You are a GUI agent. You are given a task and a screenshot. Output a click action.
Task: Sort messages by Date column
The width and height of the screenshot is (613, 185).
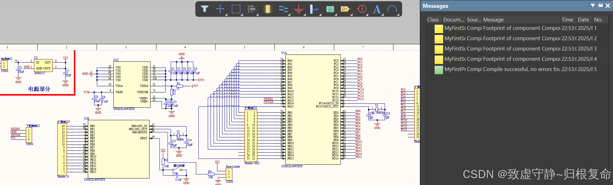[x=583, y=20]
